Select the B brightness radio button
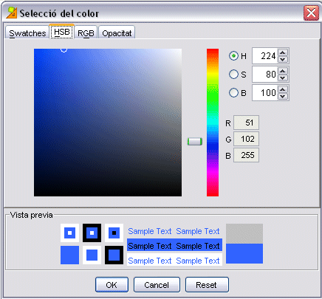The width and height of the screenshot is (322, 299). [x=233, y=93]
